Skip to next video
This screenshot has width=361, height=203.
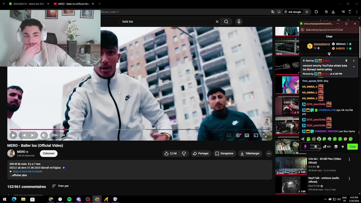click(33, 135)
